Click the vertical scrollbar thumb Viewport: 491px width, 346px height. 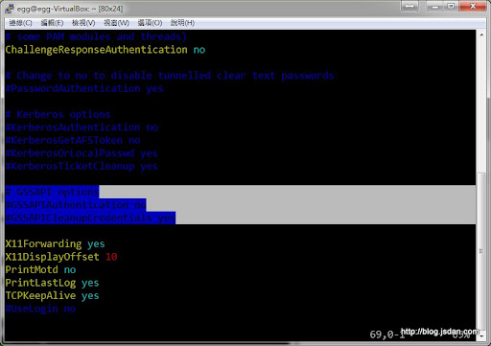481,252
